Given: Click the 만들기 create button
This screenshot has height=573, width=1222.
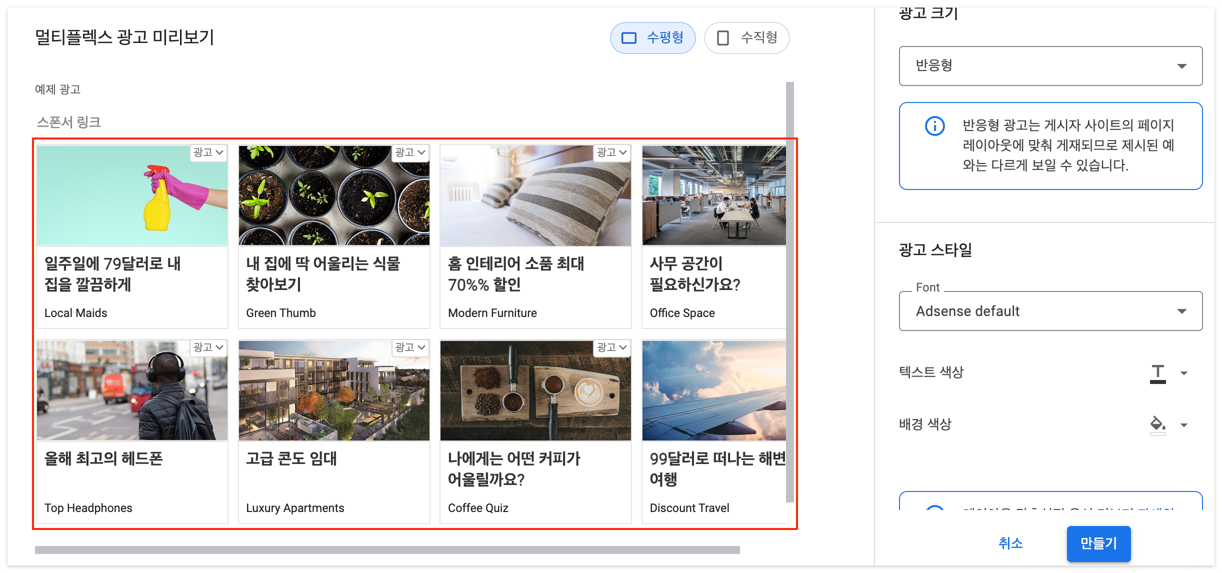Looking at the screenshot, I should [x=1098, y=543].
